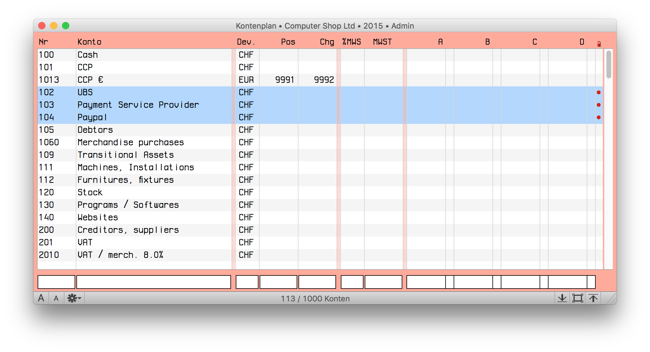Toggle red dot on Payment Service Provider row
The height and width of the screenshot is (352, 650).
pos(598,105)
